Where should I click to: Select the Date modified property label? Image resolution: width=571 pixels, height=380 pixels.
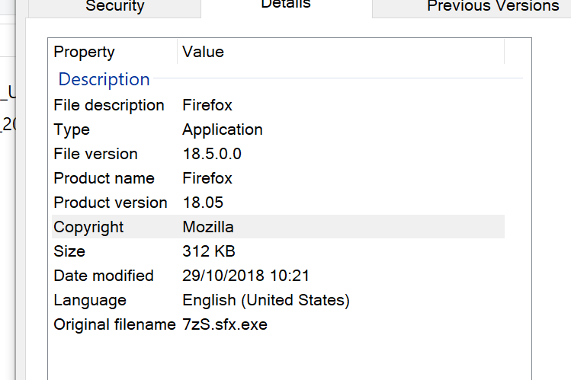tap(104, 276)
